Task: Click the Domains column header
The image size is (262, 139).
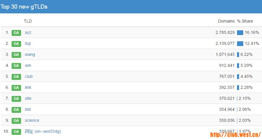Action: point(226,21)
